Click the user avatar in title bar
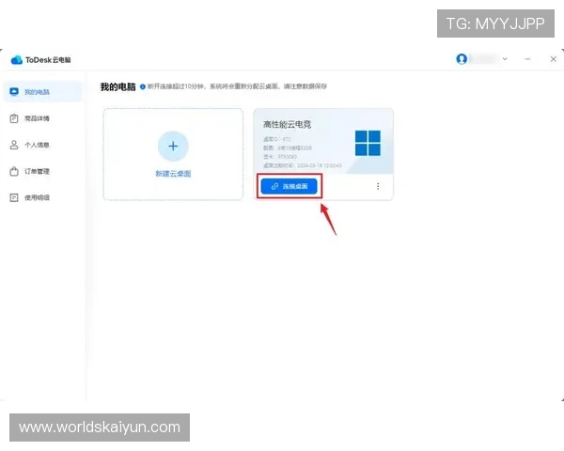Image resolution: width=564 pixels, height=451 pixels. (x=462, y=58)
